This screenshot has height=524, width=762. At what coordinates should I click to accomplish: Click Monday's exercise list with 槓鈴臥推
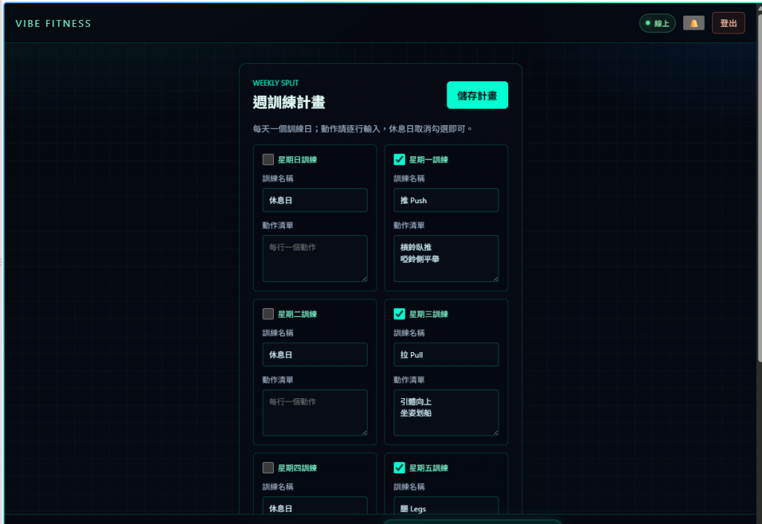click(446, 258)
